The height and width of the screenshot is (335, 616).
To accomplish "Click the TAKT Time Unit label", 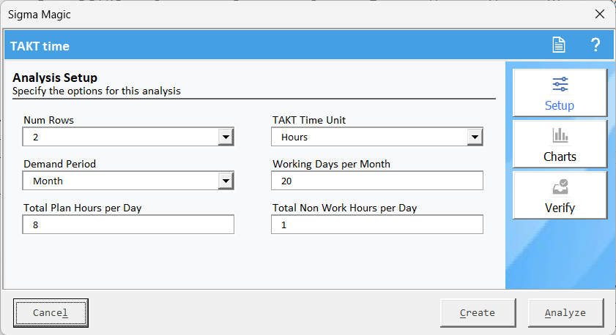I will coord(309,120).
